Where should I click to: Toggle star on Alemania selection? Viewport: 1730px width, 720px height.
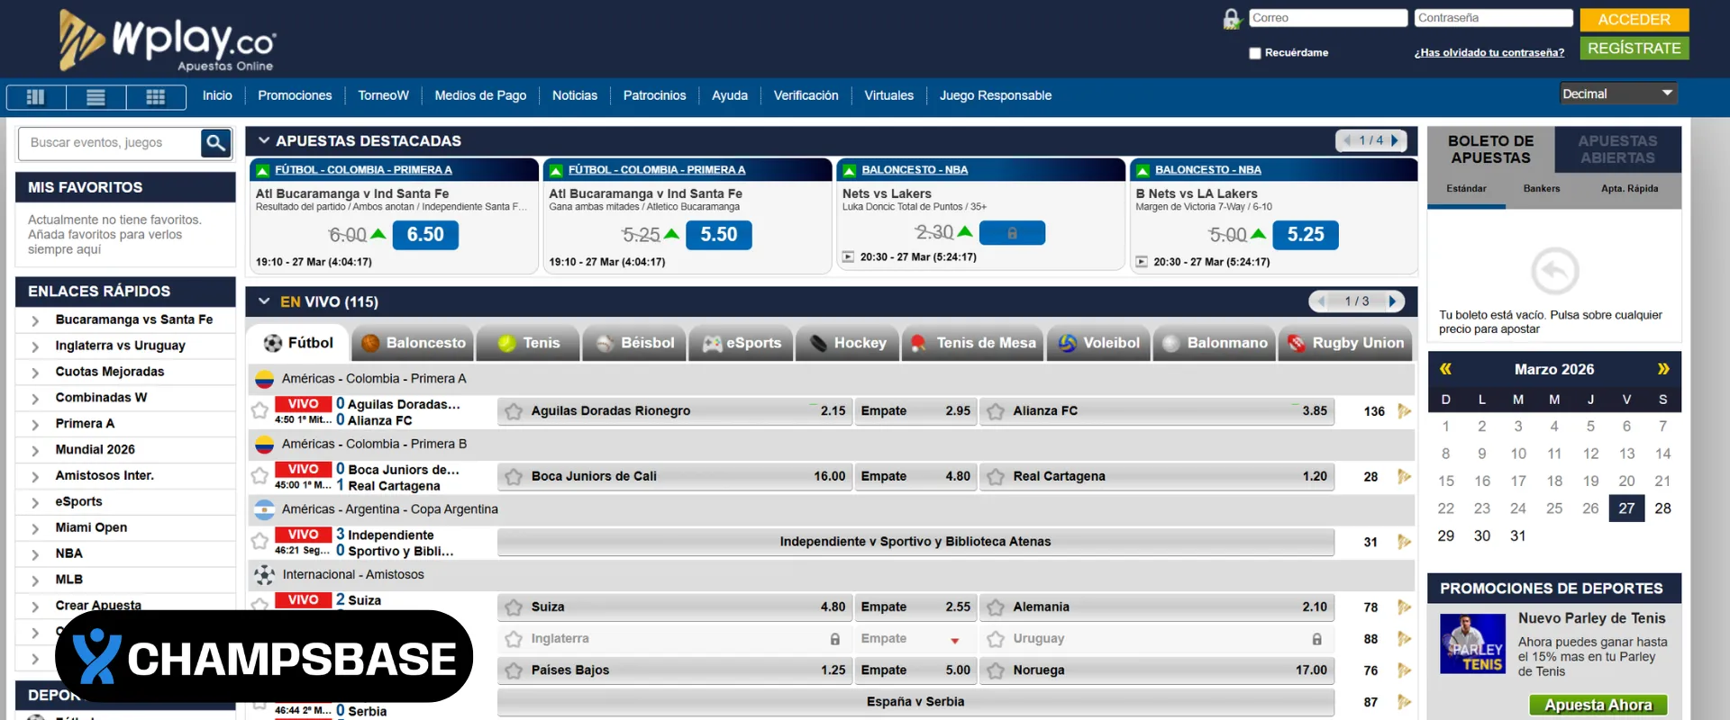click(x=996, y=607)
